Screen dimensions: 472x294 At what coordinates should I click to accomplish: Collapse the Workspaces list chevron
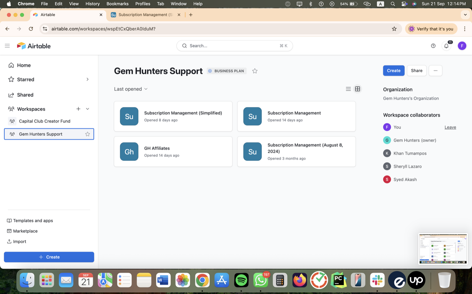tap(87, 109)
